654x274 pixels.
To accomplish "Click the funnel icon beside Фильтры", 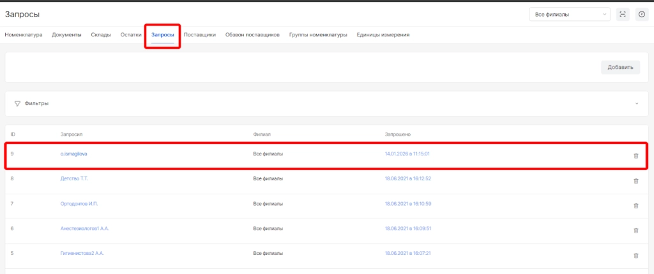I will [x=17, y=103].
